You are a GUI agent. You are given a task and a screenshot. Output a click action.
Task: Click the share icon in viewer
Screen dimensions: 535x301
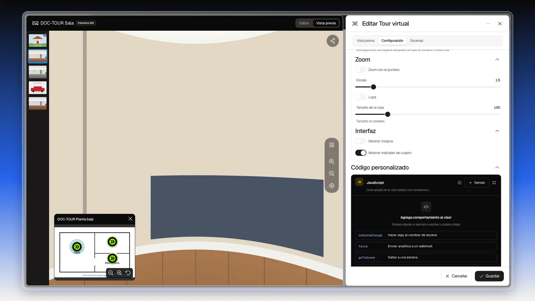(x=332, y=41)
